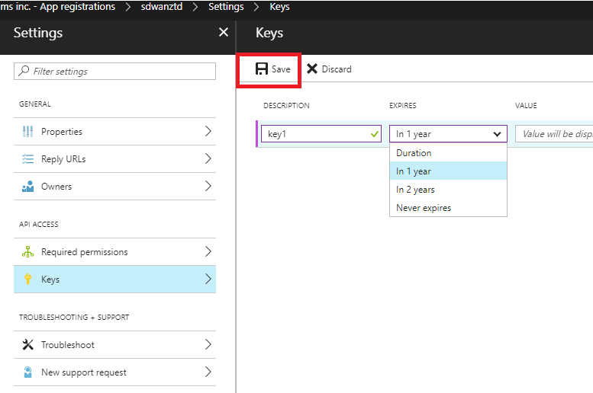The height and width of the screenshot is (393, 593).
Task: Click the yellow Keys icon
Action: (27, 279)
